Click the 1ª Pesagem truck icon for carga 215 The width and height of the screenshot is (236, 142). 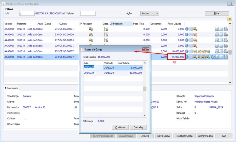[91, 29]
